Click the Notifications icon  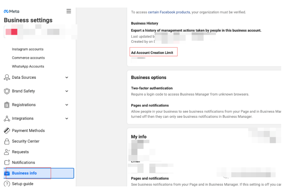[7, 162]
